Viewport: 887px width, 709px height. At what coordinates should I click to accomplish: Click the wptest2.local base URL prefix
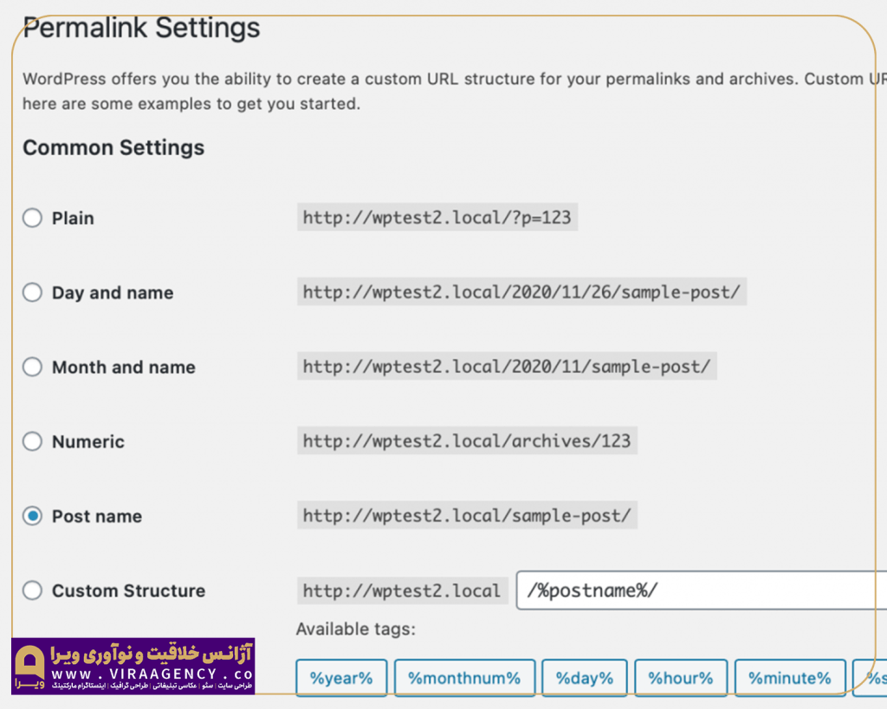click(402, 591)
